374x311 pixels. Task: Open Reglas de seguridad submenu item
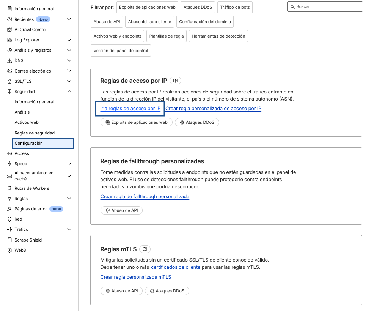(35, 133)
